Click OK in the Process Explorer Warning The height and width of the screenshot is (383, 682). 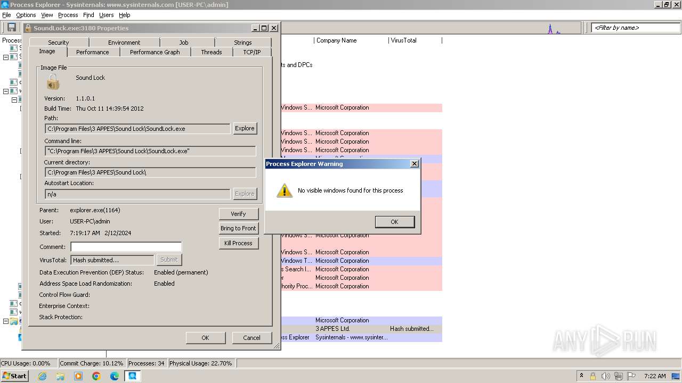[394, 222]
